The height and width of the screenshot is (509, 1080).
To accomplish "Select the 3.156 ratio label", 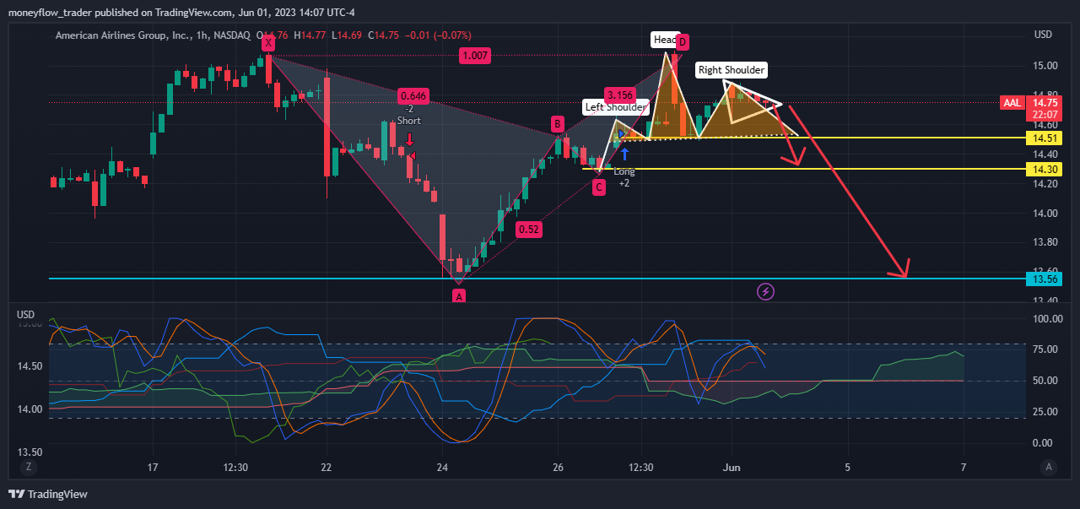I will coord(619,95).
